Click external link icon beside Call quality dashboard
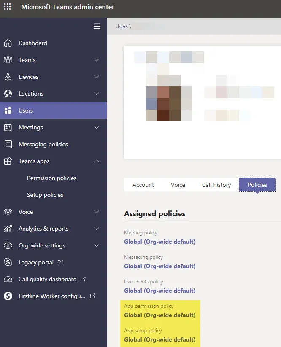 pyautogui.click(x=83, y=279)
